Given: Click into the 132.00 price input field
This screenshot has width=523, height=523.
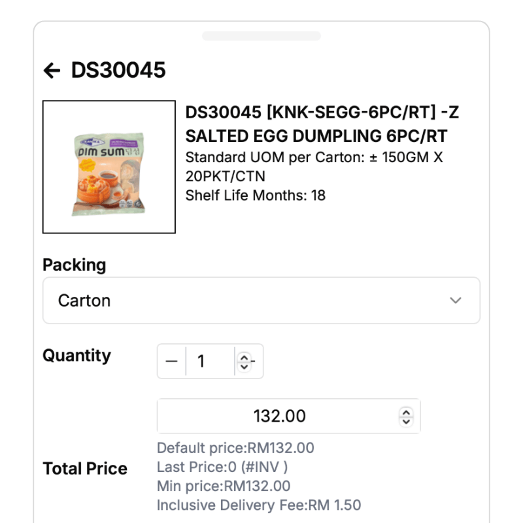Looking at the screenshot, I should pyautogui.click(x=289, y=416).
